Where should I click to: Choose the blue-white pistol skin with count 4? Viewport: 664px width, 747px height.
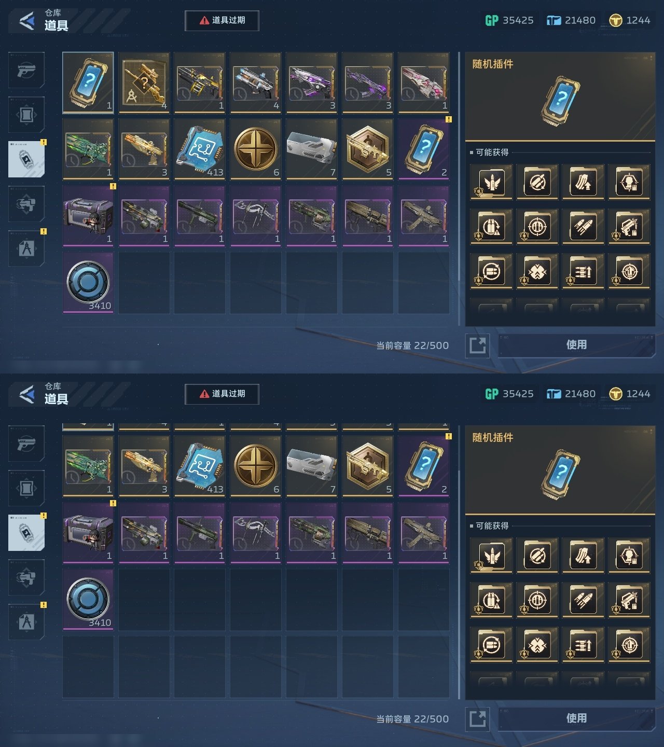pyautogui.click(x=256, y=82)
